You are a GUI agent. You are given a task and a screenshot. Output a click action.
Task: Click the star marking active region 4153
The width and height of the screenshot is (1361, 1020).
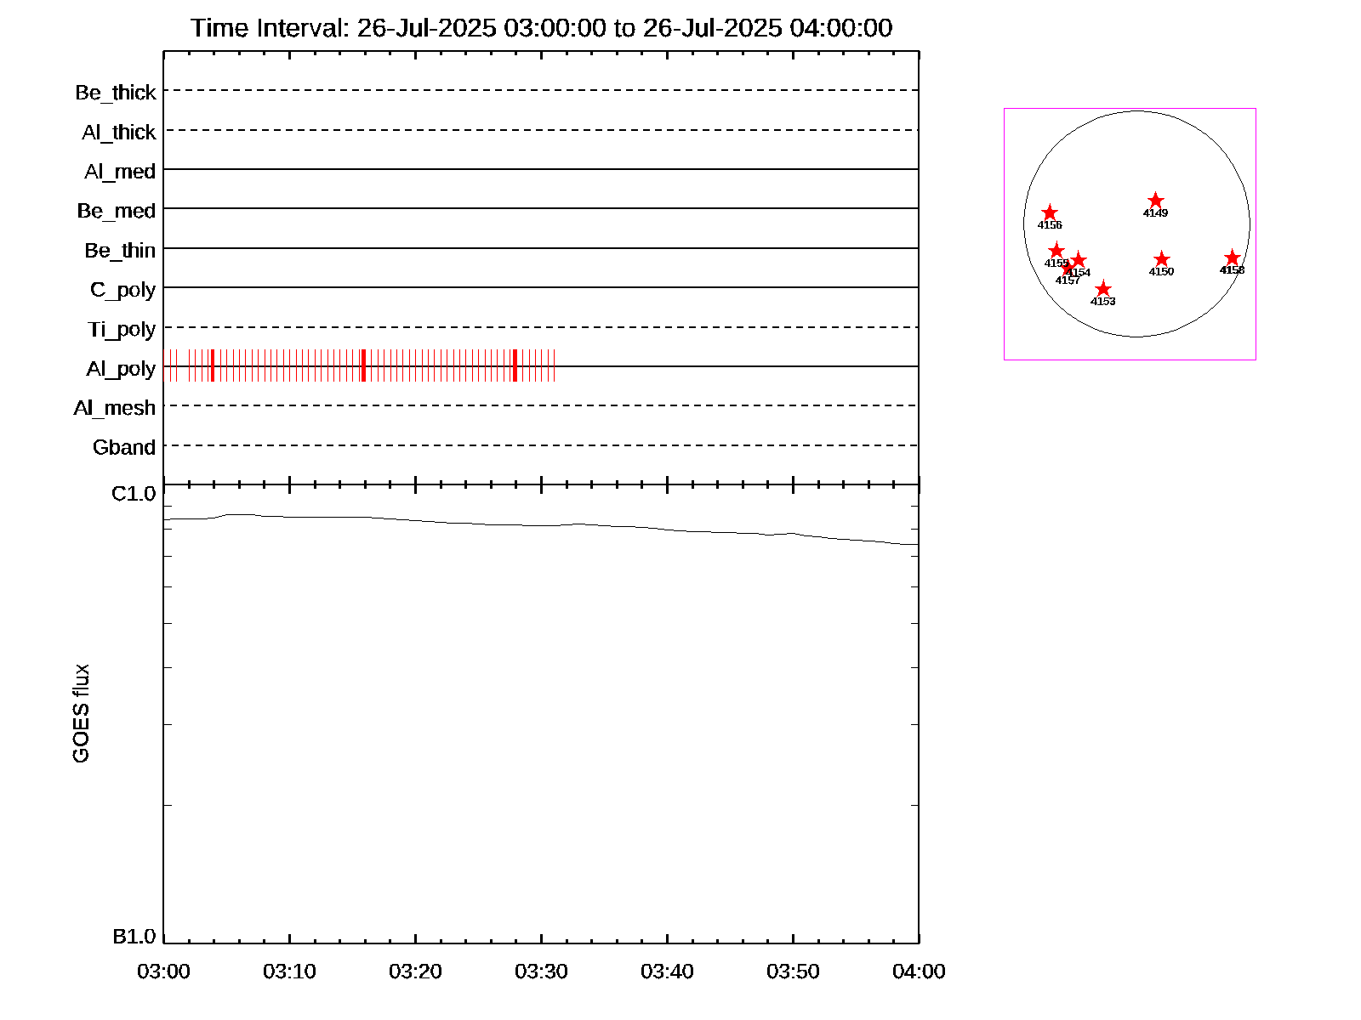tap(1102, 289)
